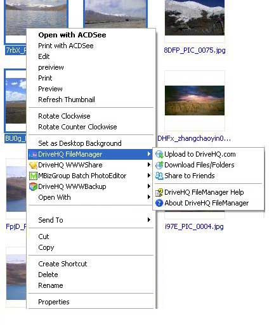
Task: Click the DriveHQ FileManager Help icon
Action: click(x=159, y=192)
